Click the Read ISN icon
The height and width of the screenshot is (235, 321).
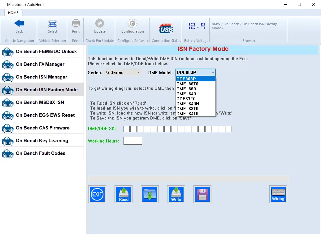[x=124, y=194]
